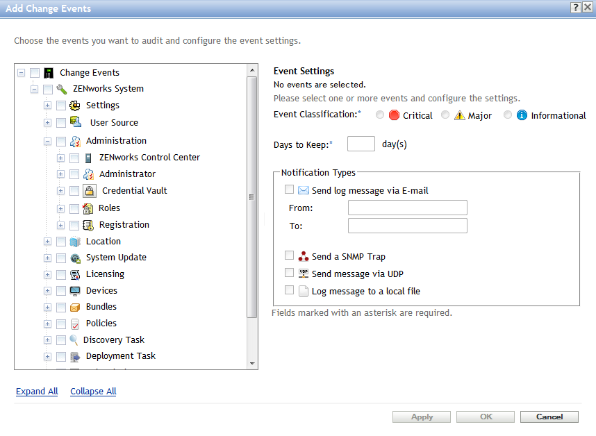Expand the Location tree node
Viewport: 596px width, 436px height.
click(48, 242)
